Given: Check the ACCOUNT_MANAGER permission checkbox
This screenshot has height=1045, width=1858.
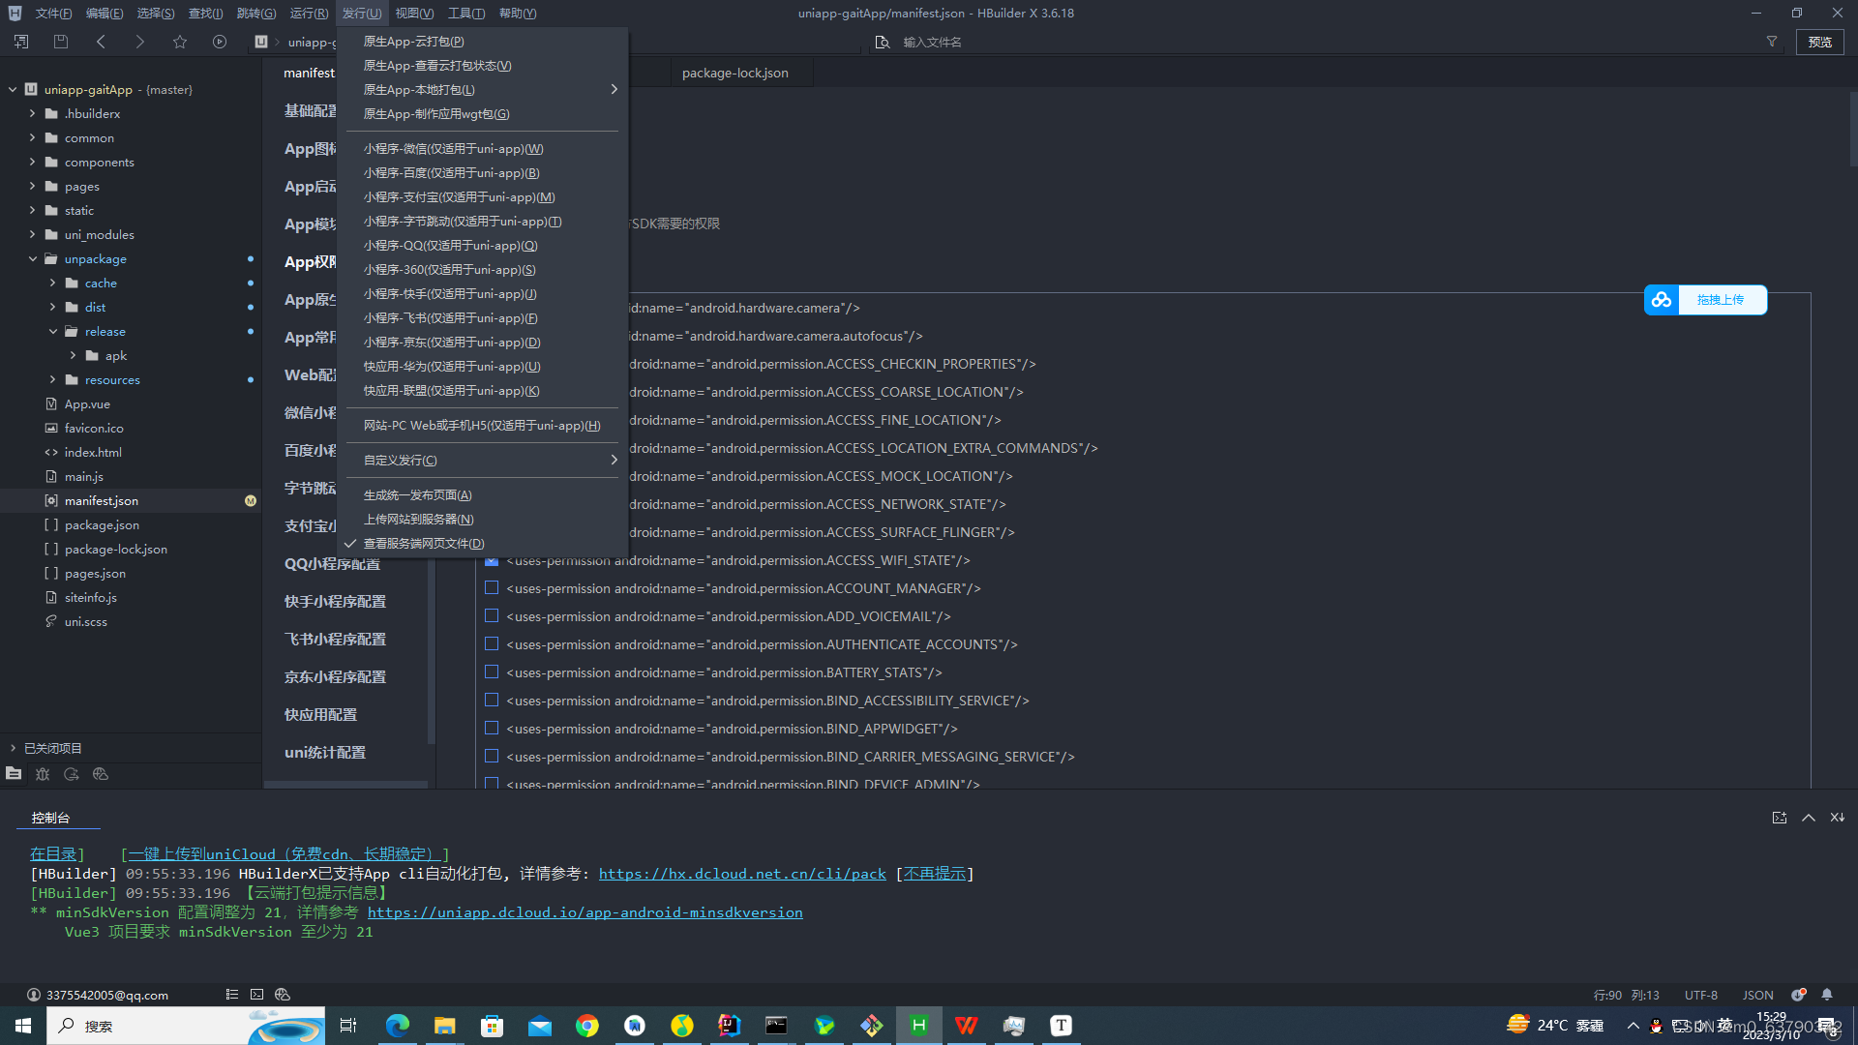Looking at the screenshot, I should coord(492,588).
